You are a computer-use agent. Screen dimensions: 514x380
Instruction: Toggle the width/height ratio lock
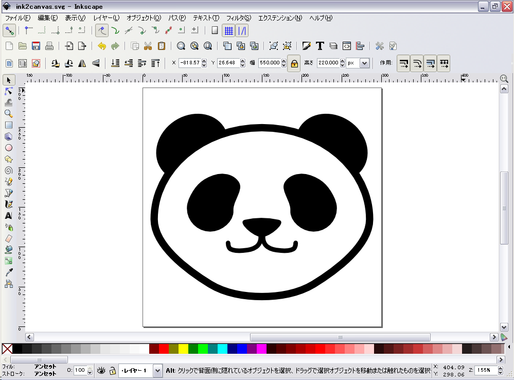pos(294,63)
